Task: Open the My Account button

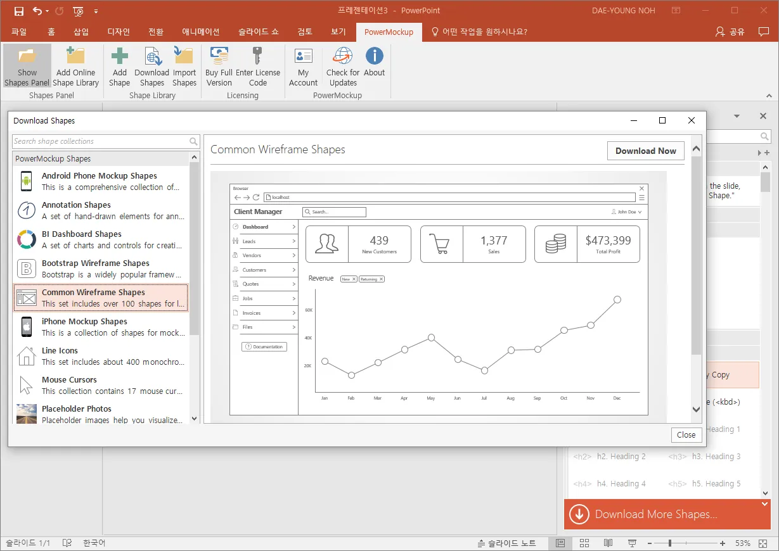Action: pyautogui.click(x=303, y=57)
